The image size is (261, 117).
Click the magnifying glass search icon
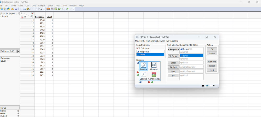pyautogui.click(x=41, y=9)
